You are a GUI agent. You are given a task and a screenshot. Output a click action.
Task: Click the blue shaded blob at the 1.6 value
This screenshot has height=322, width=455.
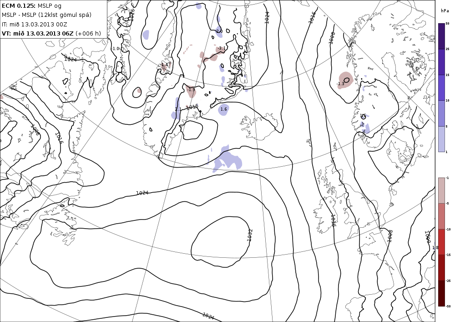click(x=223, y=109)
